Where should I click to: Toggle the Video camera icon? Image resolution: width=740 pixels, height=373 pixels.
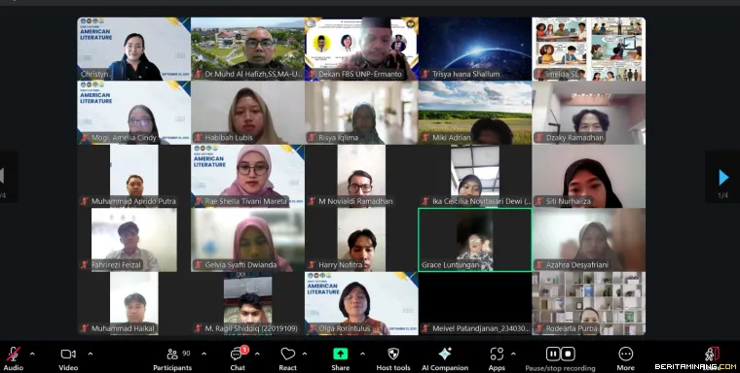coord(68,354)
